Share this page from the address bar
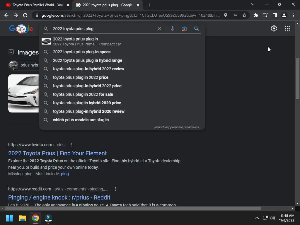300x225 pixels. click(x=235, y=15)
